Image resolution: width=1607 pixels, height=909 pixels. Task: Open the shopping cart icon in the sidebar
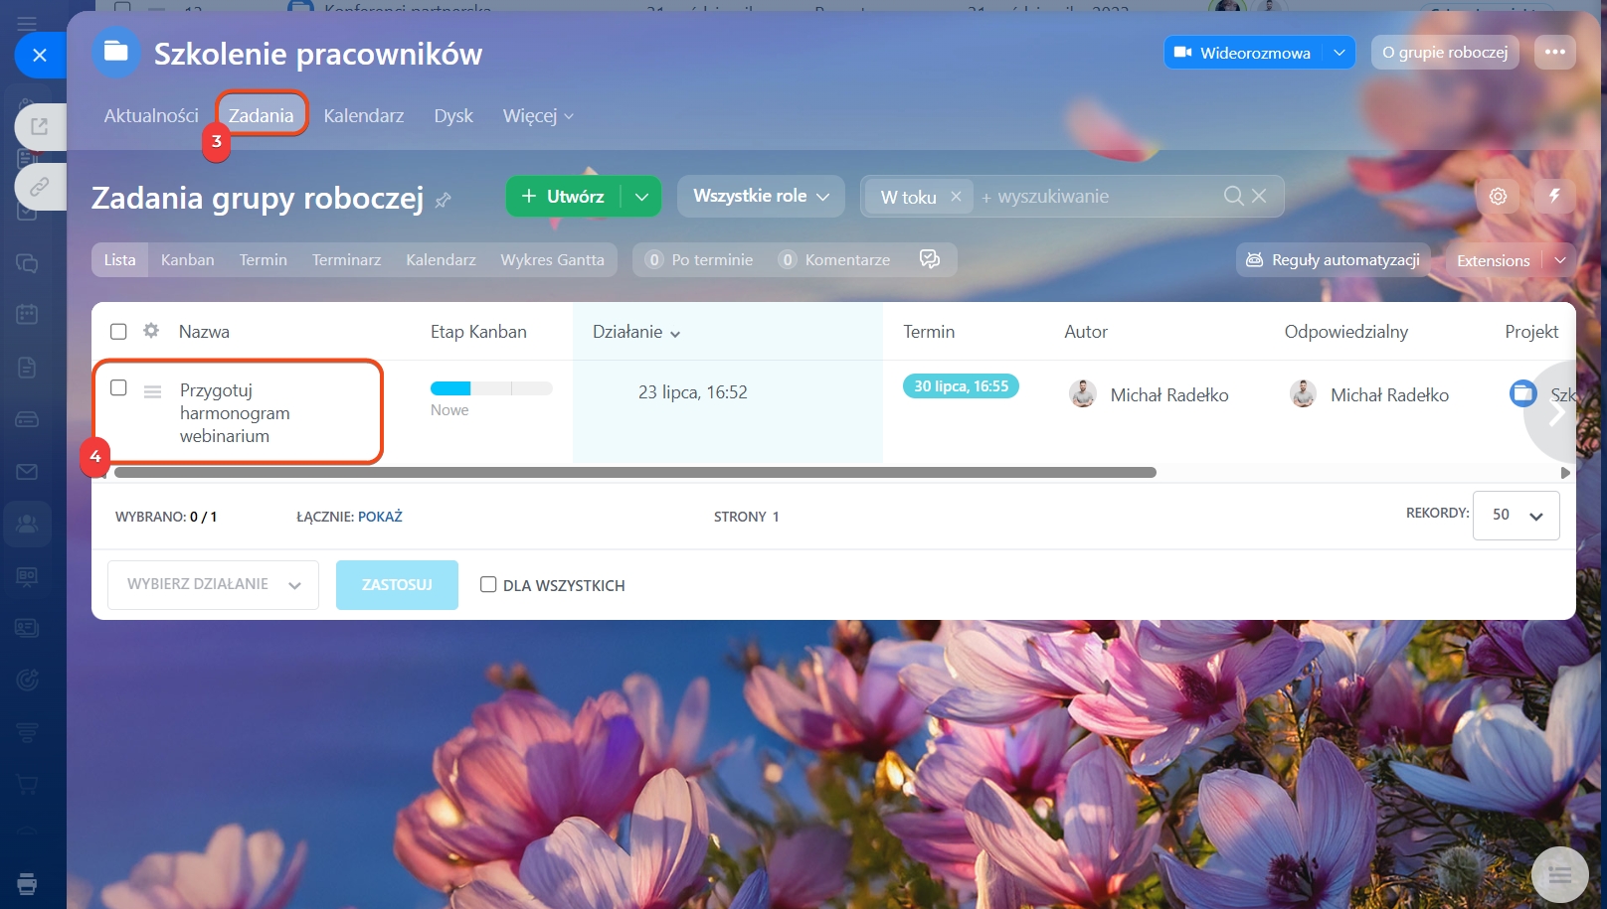click(x=27, y=785)
